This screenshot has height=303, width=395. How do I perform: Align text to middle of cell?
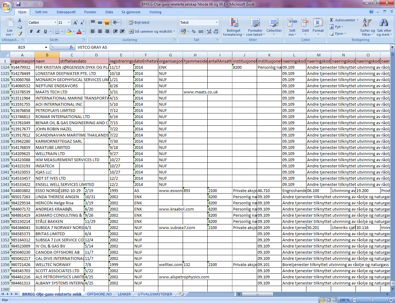(100, 23)
